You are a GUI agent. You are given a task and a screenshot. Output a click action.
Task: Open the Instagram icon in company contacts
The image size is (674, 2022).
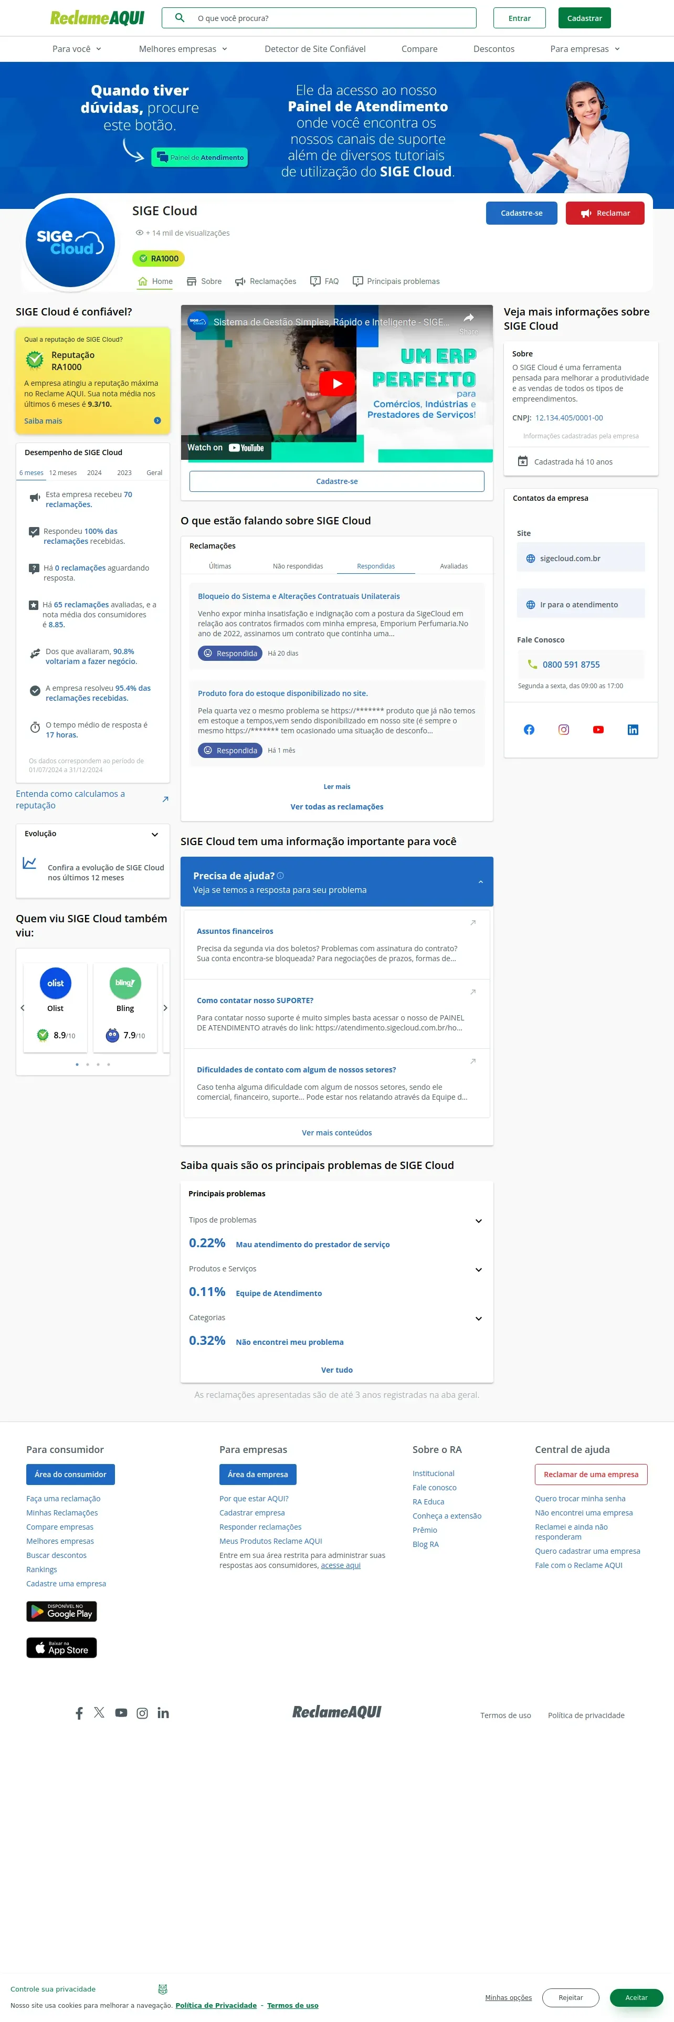tap(563, 729)
